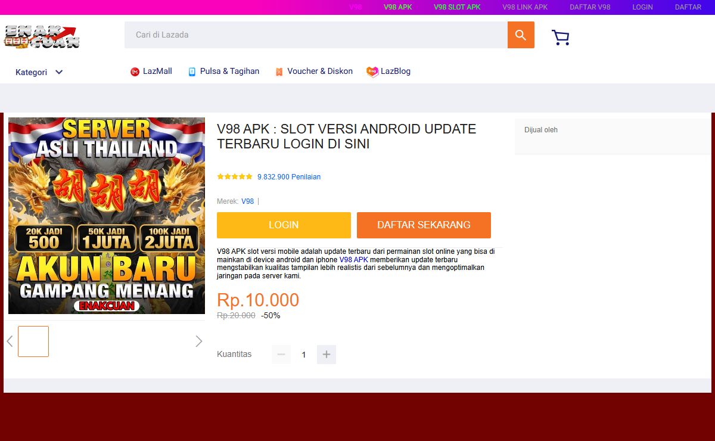Open the V98 top menu link
Viewport: 715px width, 441px height.
[356, 7]
